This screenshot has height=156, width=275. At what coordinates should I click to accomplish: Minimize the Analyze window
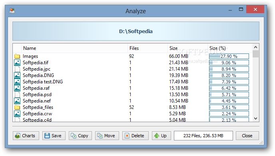(x=230, y=10)
